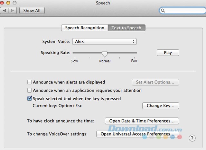The image size is (206, 150).
Task: Enable announce when alerts are displayed
Action: [30, 82]
